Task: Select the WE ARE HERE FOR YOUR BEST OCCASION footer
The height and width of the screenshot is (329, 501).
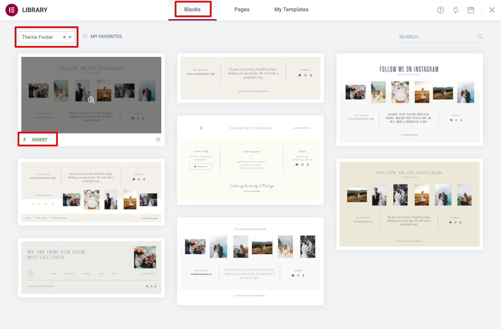Action: click(x=91, y=268)
